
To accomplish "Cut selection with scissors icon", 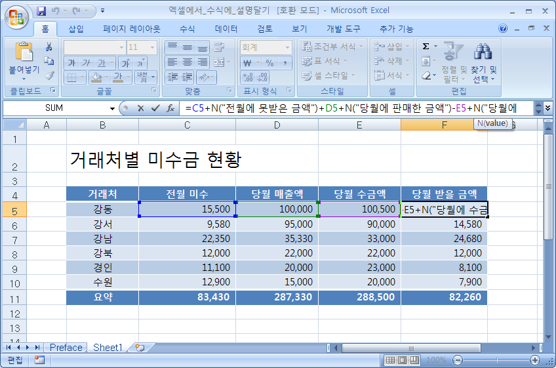I will pos(49,47).
